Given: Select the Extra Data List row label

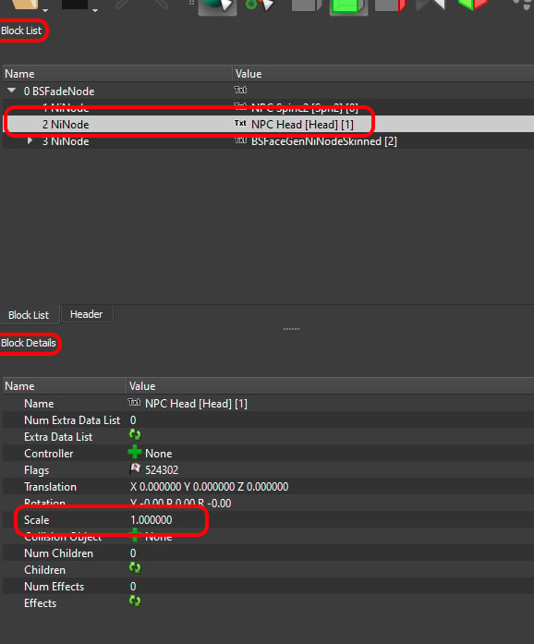Looking at the screenshot, I should coord(58,437).
